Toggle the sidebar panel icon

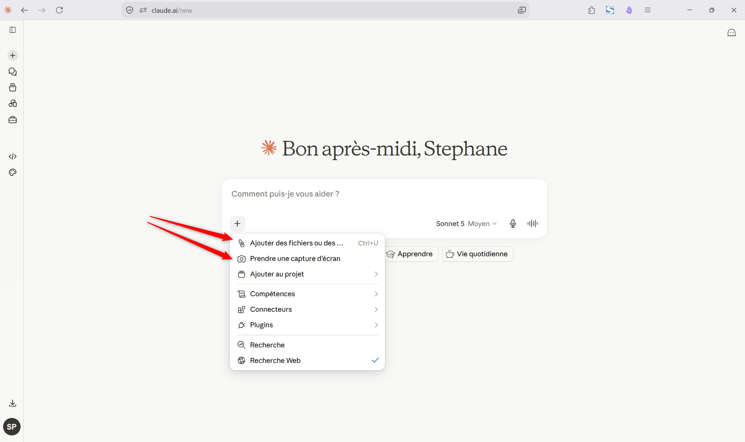point(12,30)
